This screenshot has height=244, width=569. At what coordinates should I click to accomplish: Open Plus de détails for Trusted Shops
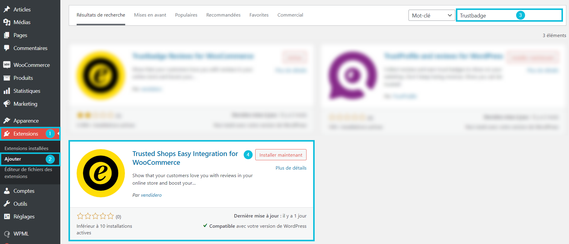click(291, 168)
